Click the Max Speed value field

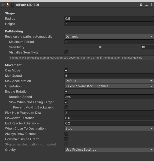point(109,76)
